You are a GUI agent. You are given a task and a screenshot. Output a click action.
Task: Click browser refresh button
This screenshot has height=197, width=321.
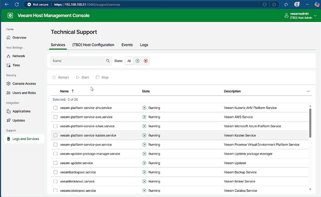[17, 4]
